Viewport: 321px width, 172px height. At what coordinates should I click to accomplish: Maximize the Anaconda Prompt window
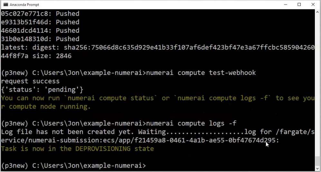(x=299, y=5)
